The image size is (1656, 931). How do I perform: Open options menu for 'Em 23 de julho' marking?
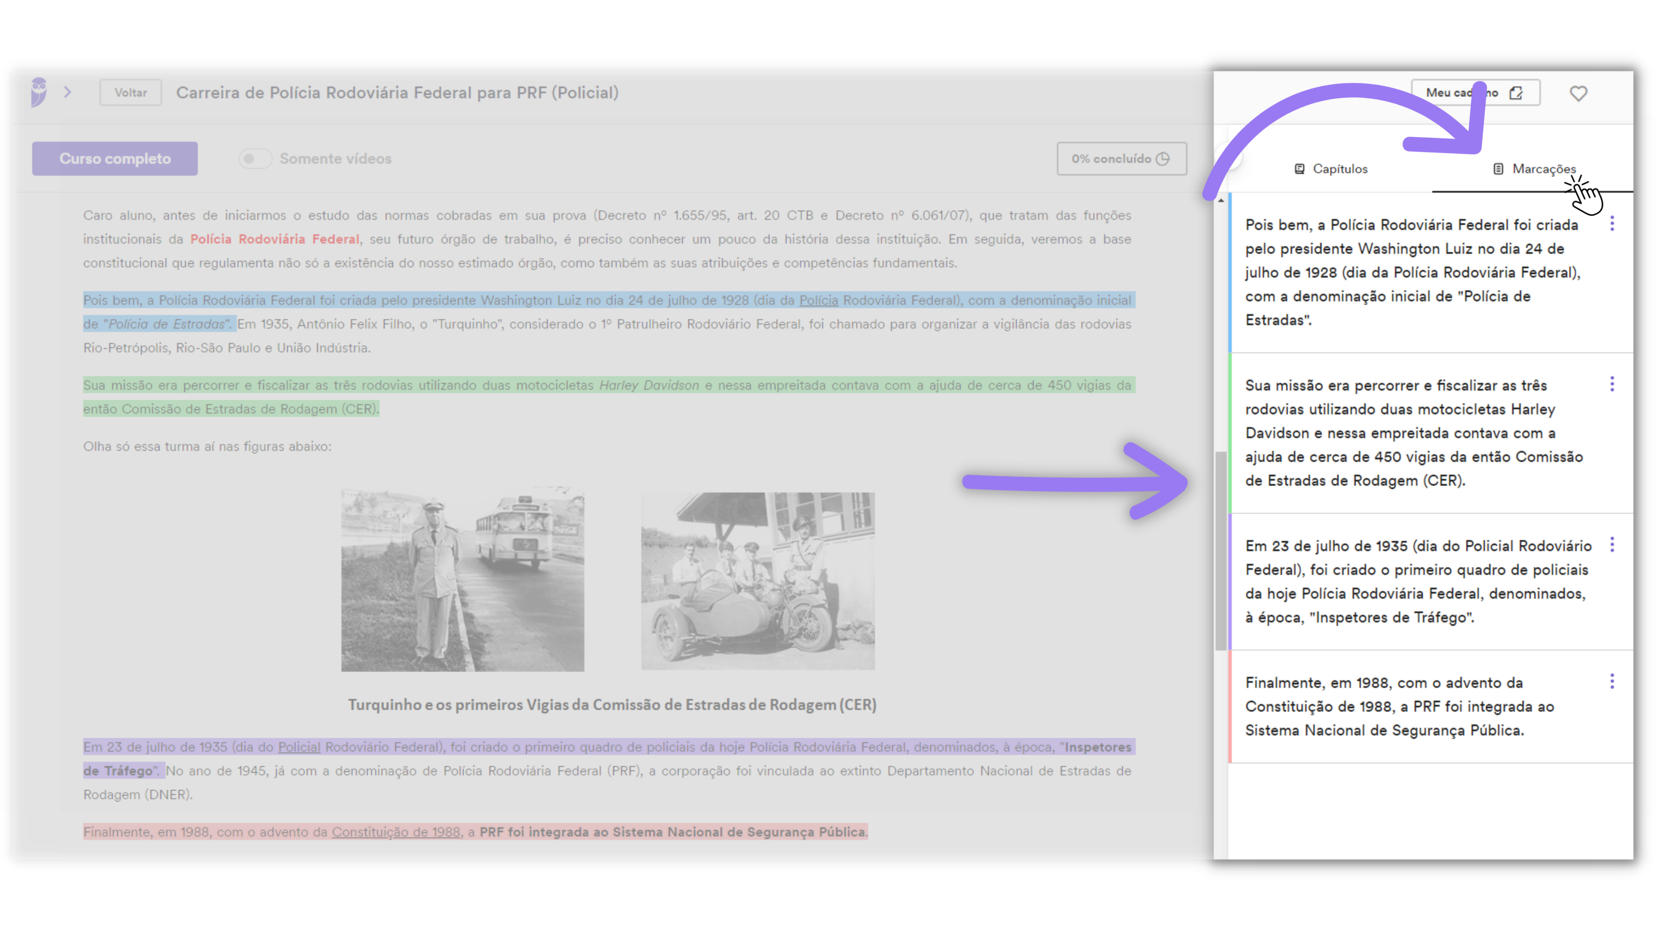[x=1612, y=545]
